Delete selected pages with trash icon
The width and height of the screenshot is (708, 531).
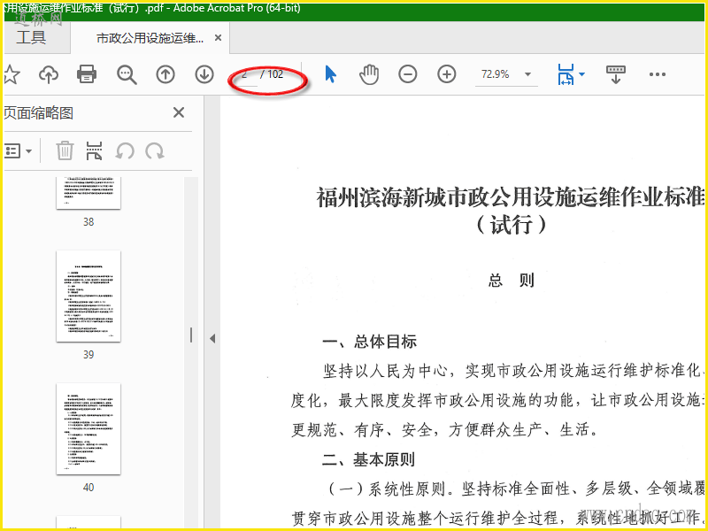(65, 150)
